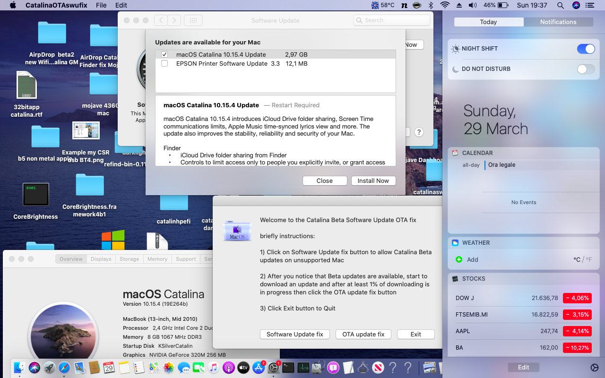Open the Edit menu in menu bar
Image resolution: width=605 pixels, height=378 pixels.
(121, 5)
